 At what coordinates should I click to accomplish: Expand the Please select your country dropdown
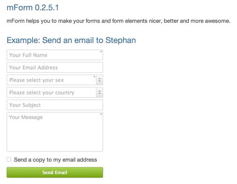pos(55,92)
